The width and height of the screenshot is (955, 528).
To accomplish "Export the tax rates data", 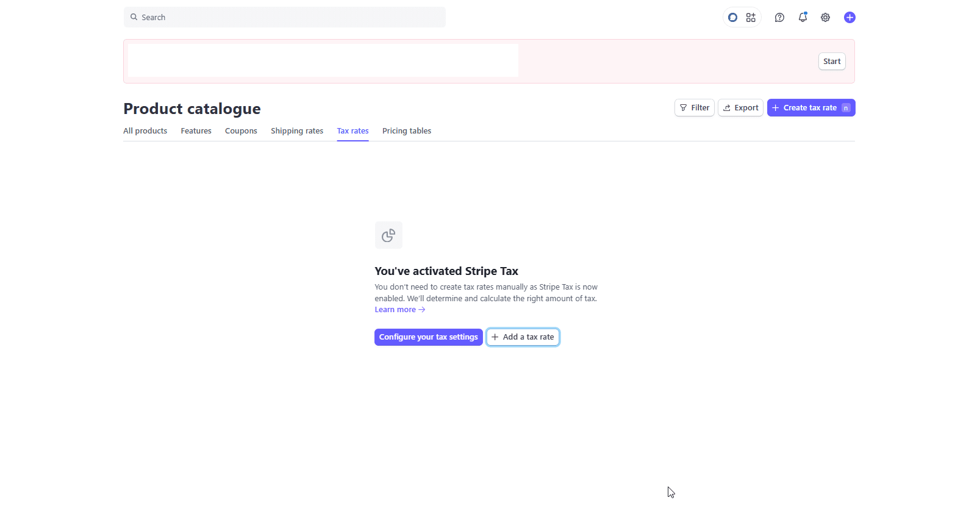I will point(740,107).
